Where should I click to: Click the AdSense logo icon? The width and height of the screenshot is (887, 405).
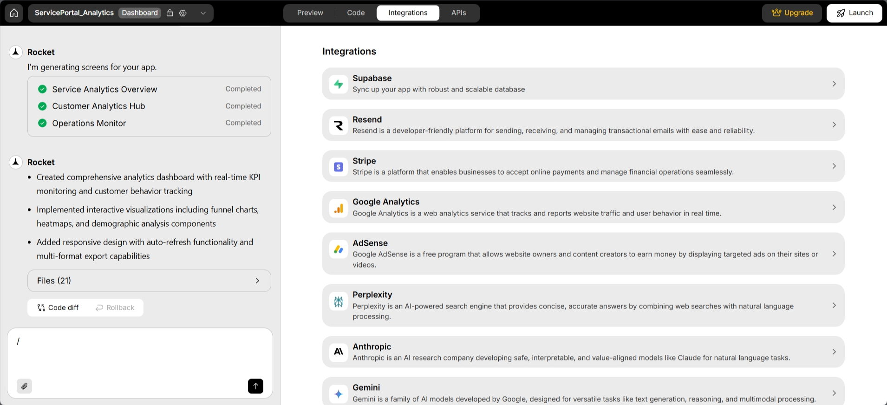coord(339,249)
